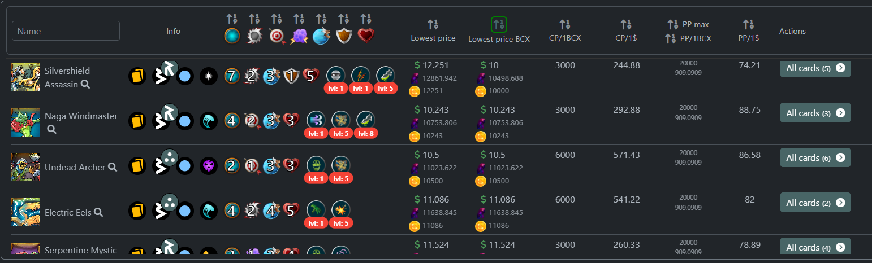The image size is (872, 263).
Task: Click Silvershield Assassin's poison dagger ability lvl 5
Action: click(385, 75)
